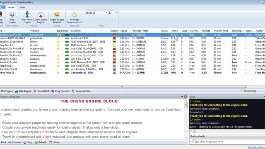Select bold Deep Fritz 13 row

(132, 73)
